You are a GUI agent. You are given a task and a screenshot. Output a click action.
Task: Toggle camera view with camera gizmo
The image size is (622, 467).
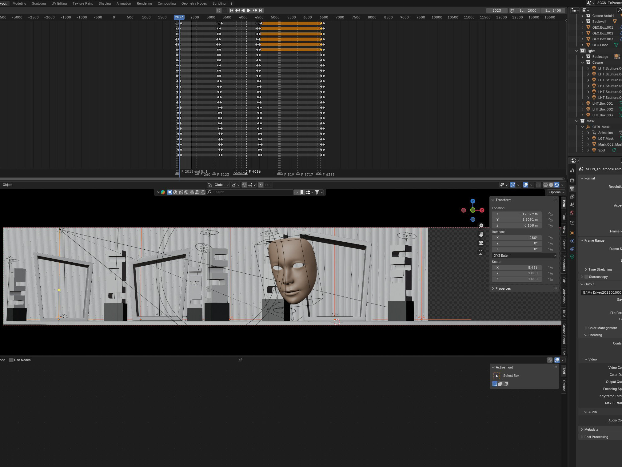point(481,243)
